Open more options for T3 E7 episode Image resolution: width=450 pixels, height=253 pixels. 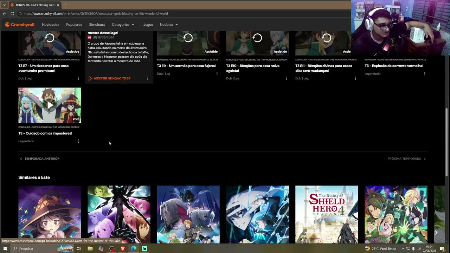pos(78,78)
